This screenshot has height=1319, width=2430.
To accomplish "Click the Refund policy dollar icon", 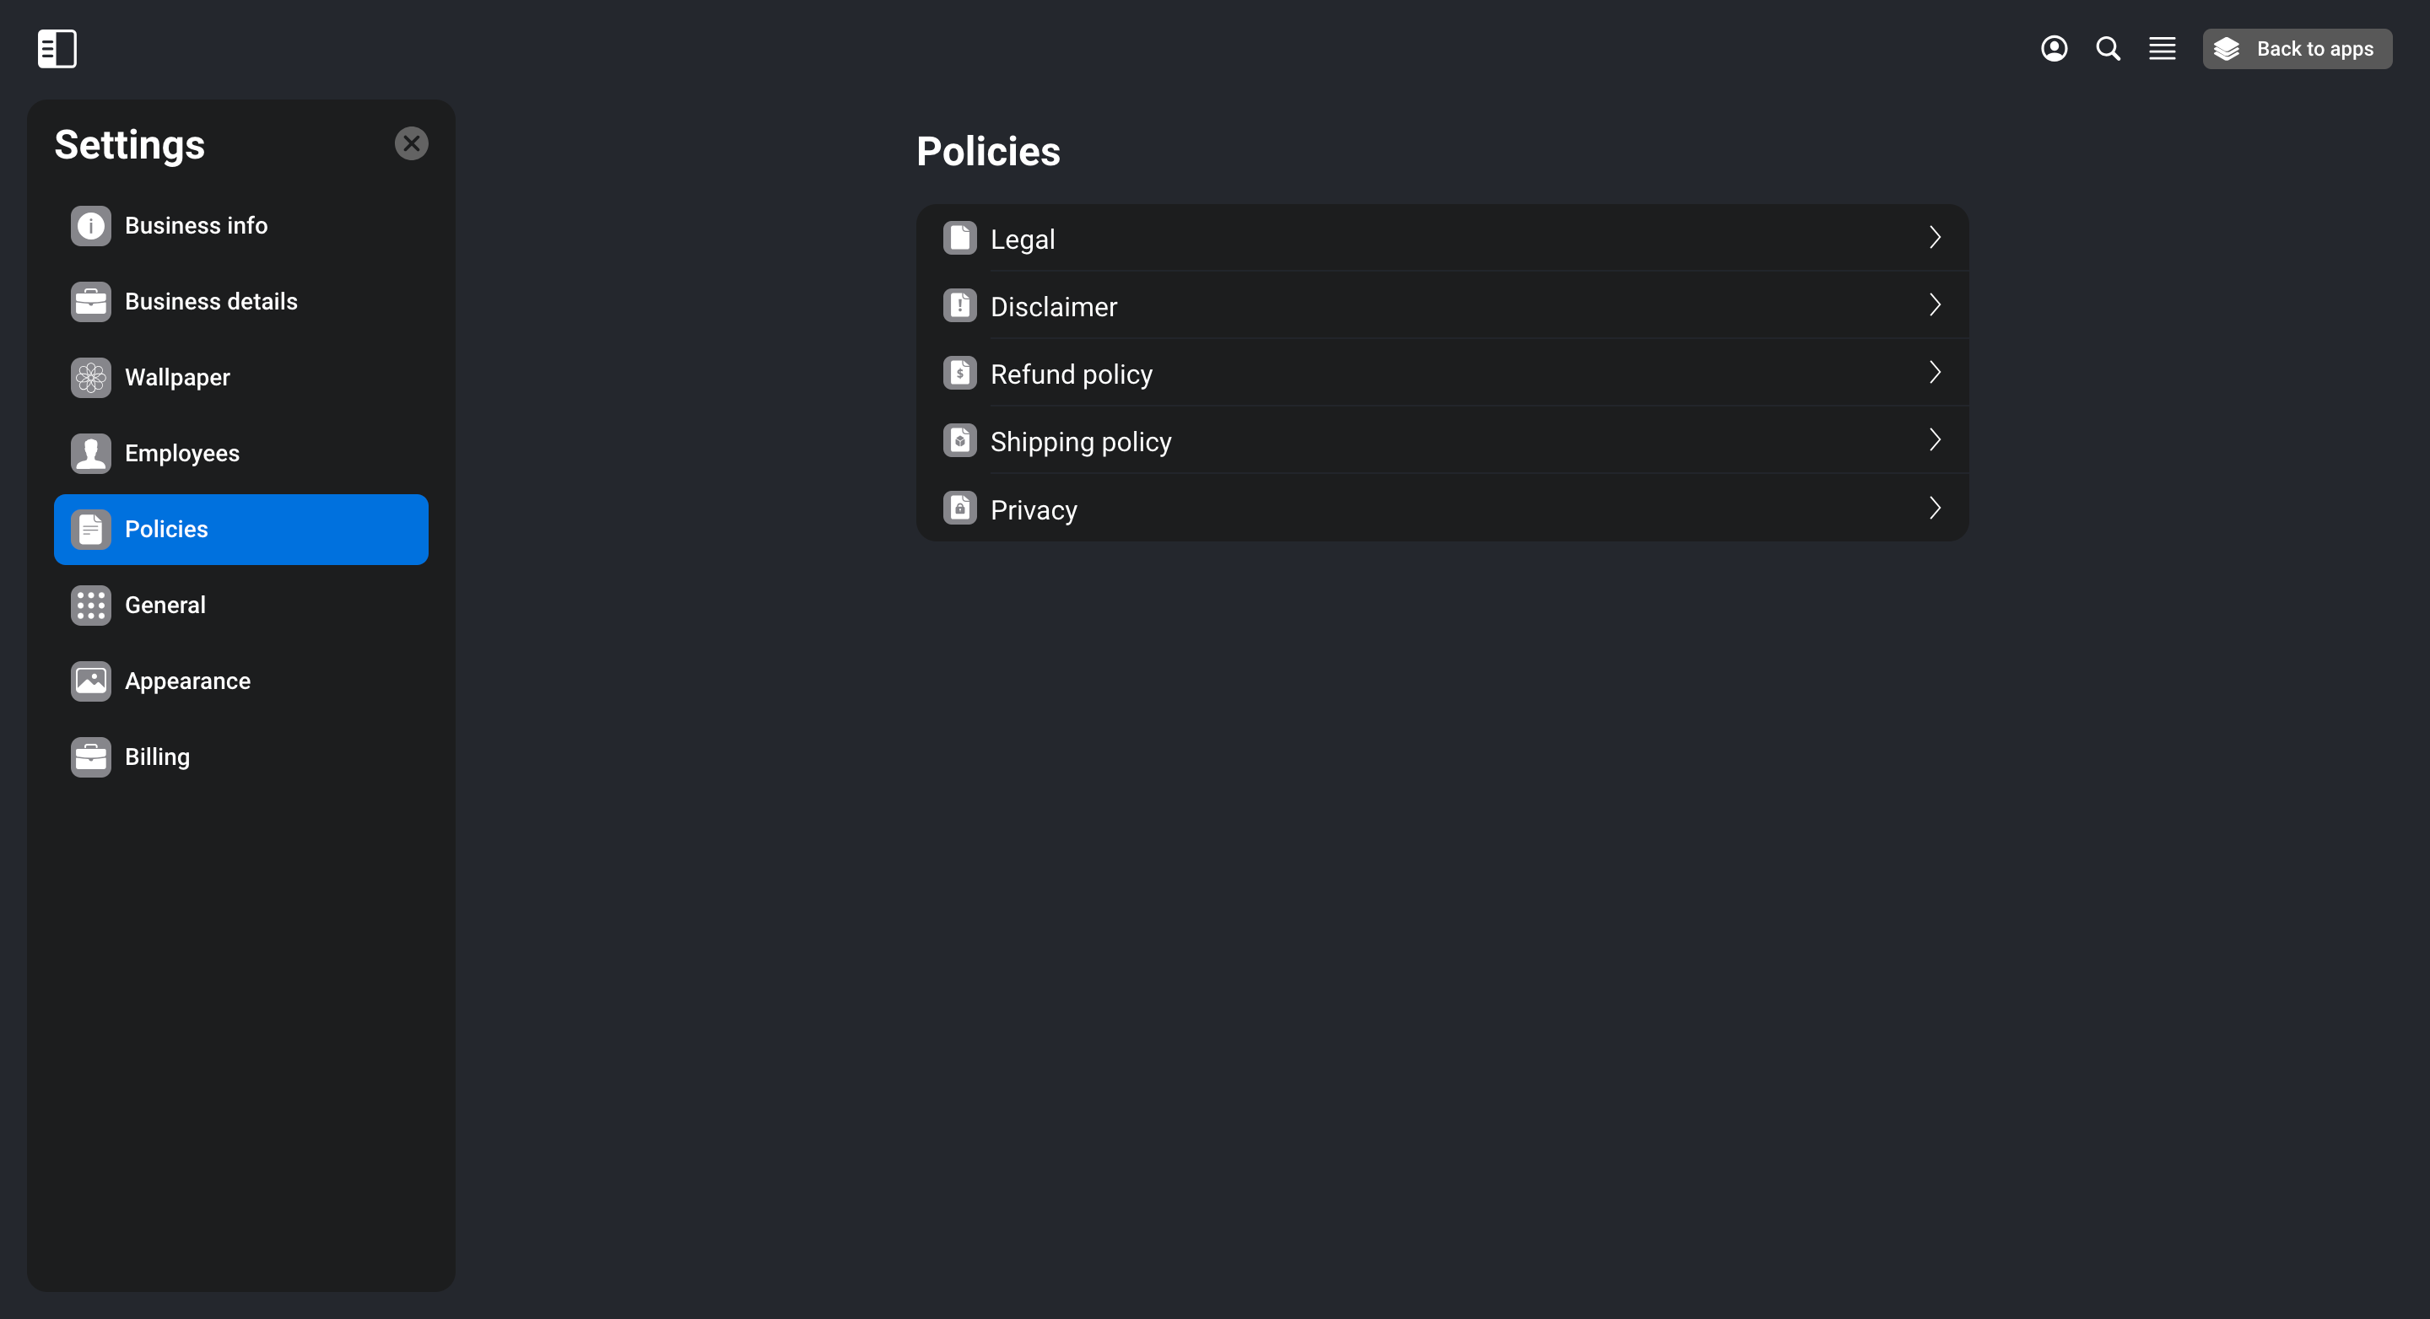I will pyautogui.click(x=959, y=374).
